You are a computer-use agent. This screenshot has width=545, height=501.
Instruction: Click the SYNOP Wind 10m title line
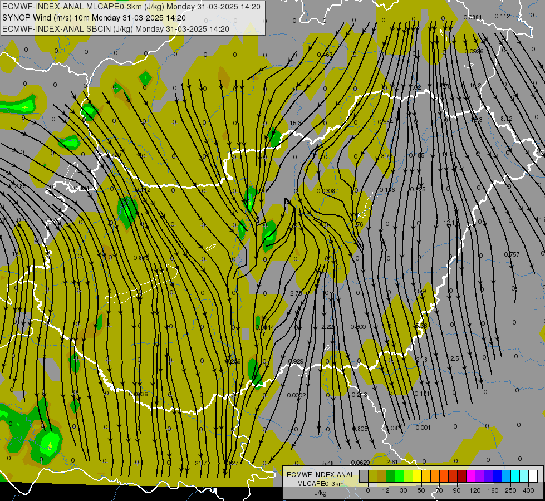[x=94, y=18]
